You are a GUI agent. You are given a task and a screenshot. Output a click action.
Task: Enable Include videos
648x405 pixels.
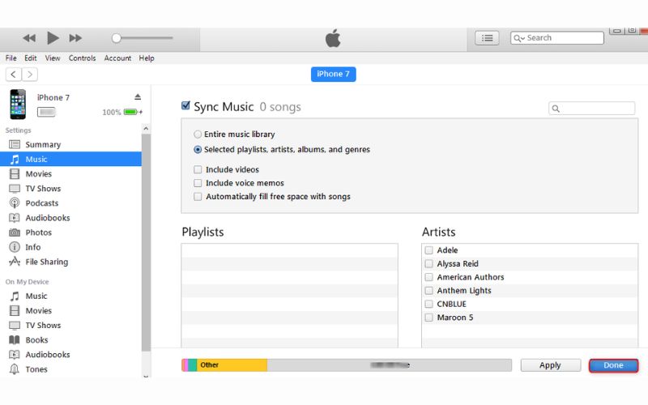point(198,169)
